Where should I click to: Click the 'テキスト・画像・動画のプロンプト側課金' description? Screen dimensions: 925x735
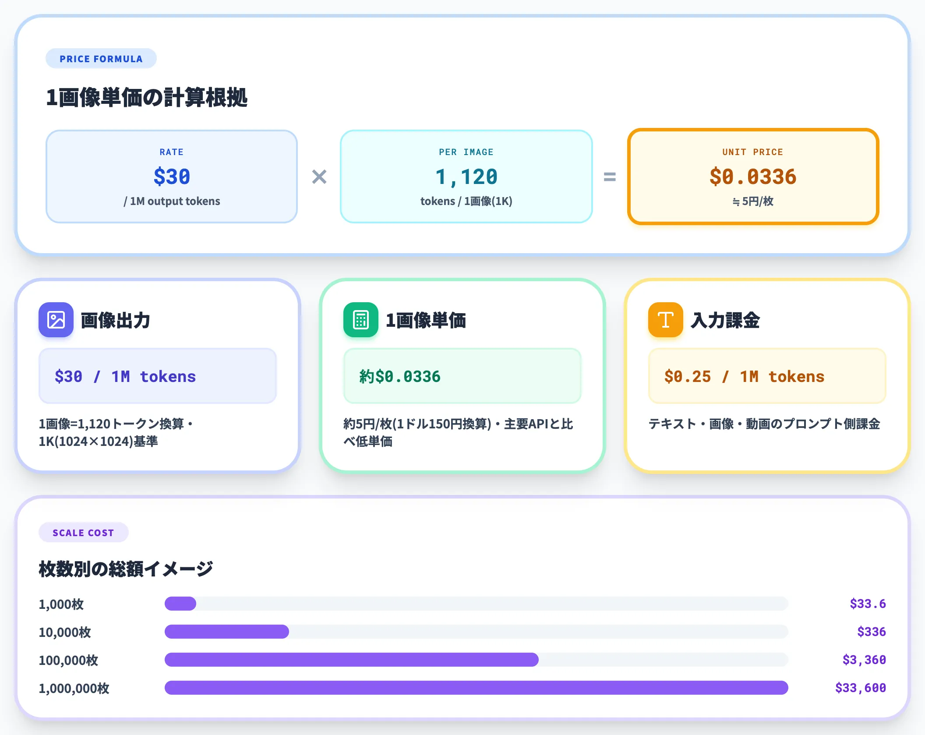[x=764, y=424]
